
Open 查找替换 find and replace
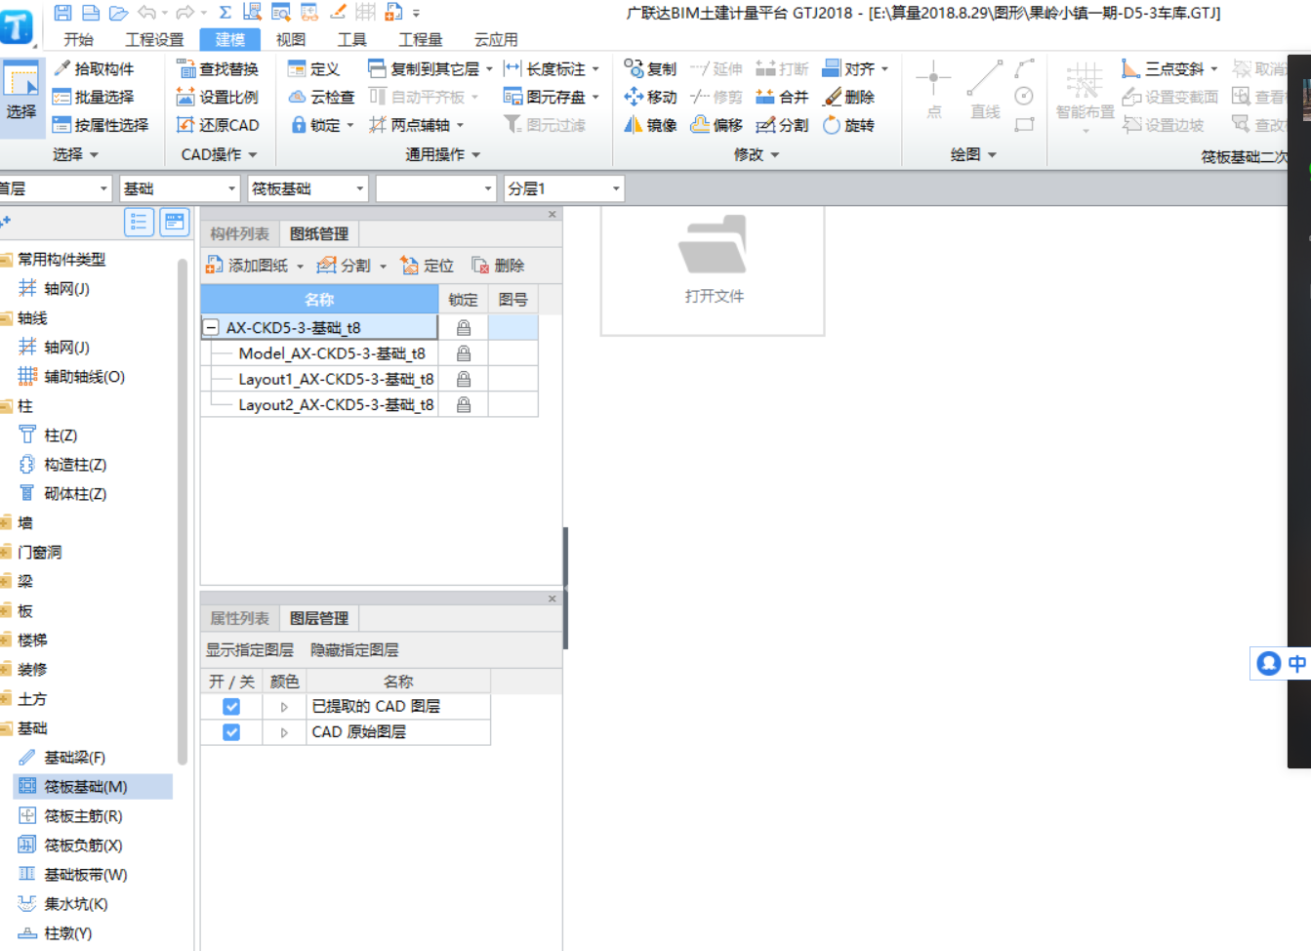(218, 68)
